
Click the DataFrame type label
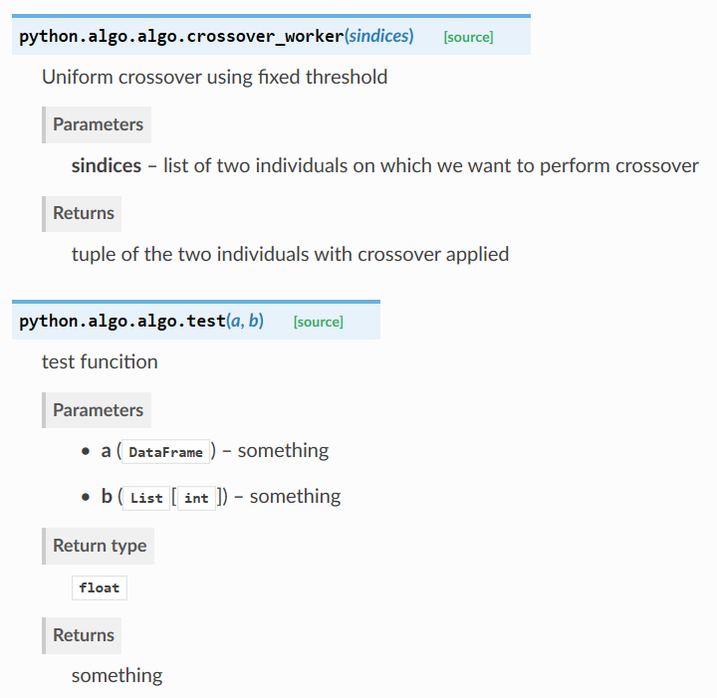click(165, 452)
